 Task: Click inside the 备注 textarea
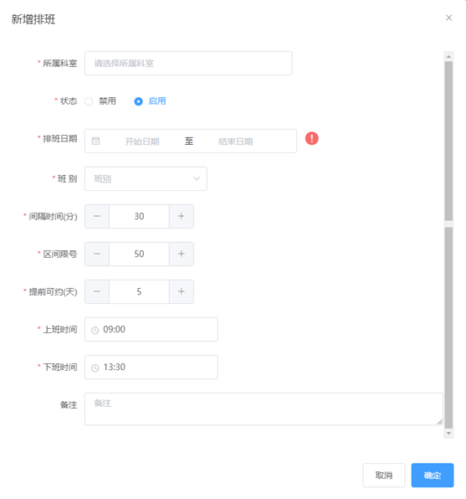(264, 409)
